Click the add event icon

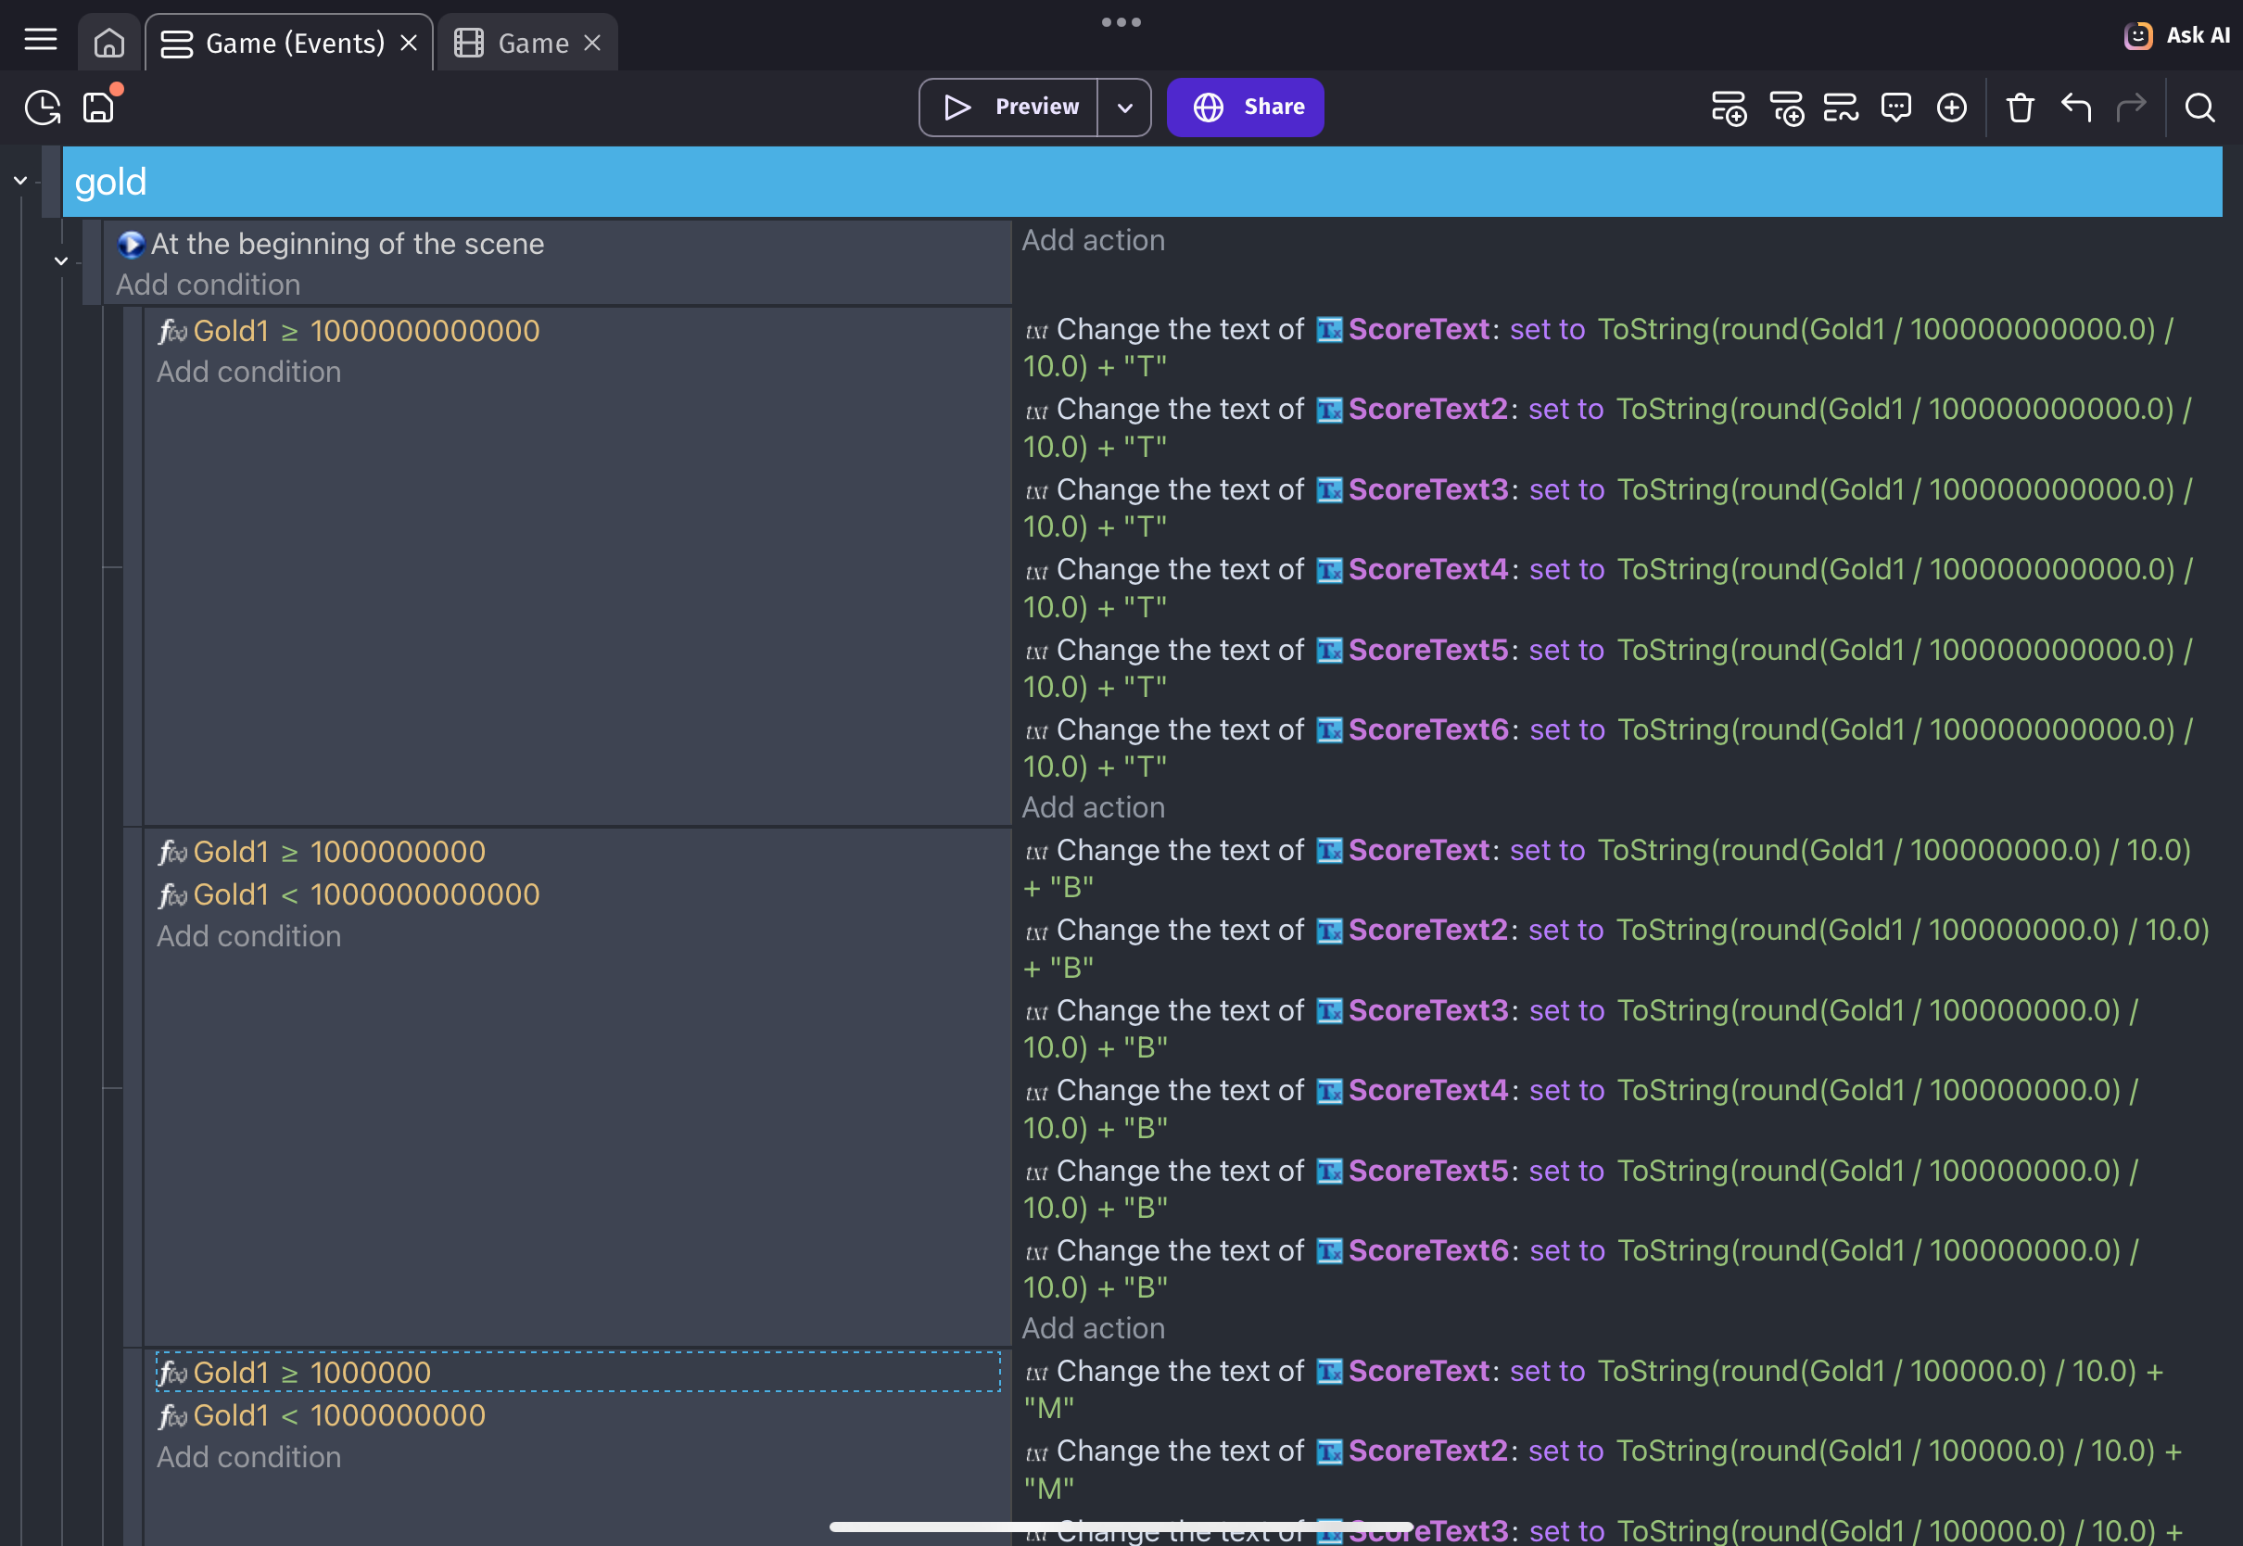[x=1728, y=108]
